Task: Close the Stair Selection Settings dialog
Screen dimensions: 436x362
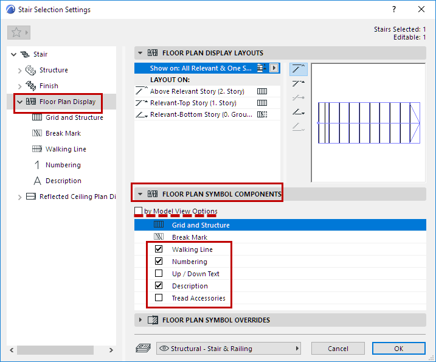Action: (x=421, y=10)
